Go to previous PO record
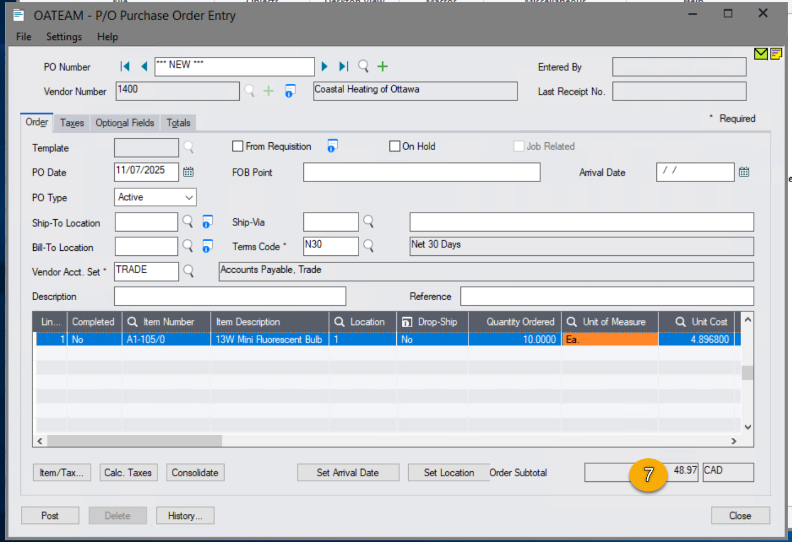Image resolution: width=792 pixels, height=542 pixels. [144, 66]
